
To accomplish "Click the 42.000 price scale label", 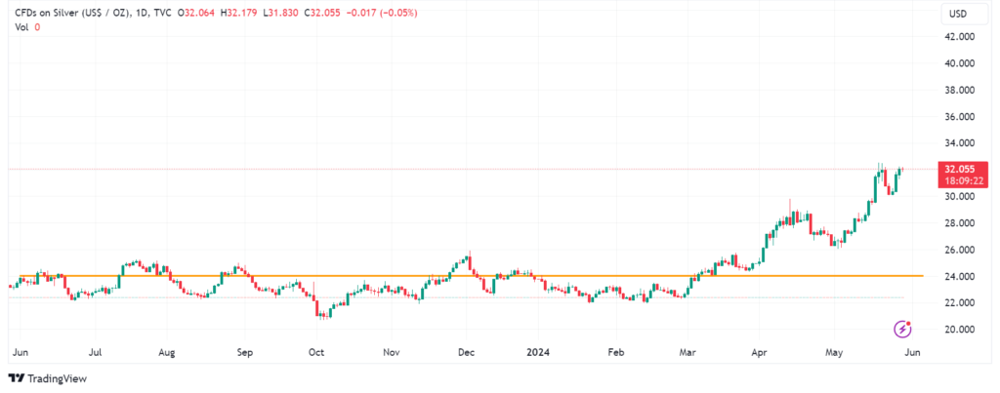I will coord(958,37).
